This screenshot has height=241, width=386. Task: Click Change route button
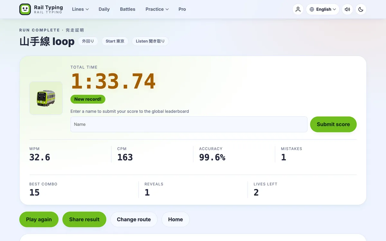134,219
